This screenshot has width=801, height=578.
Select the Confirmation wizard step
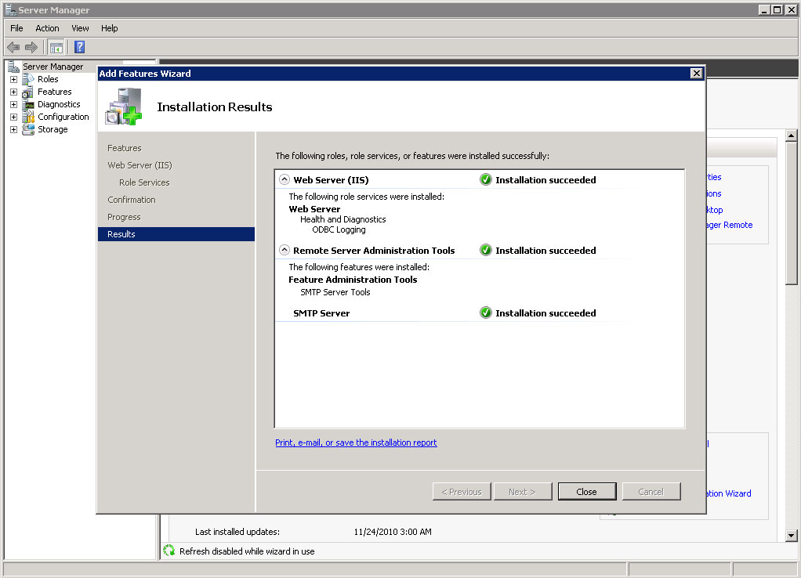[x=132, y=200]
